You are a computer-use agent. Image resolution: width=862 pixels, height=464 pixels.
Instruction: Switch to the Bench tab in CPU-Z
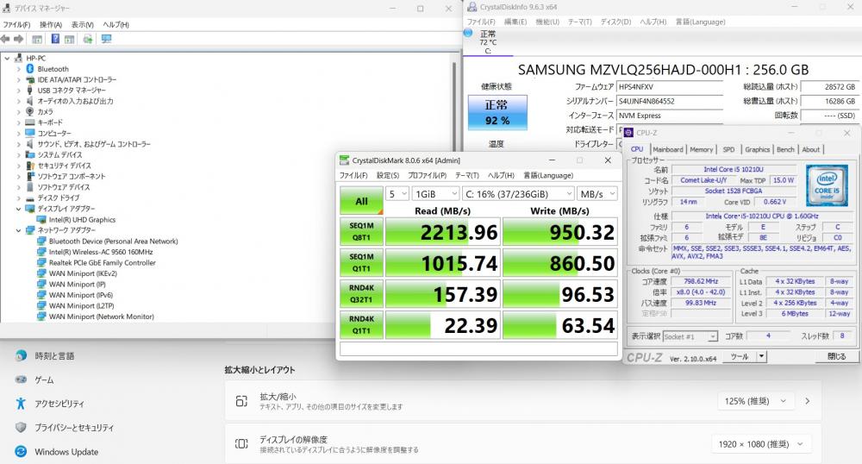[x=785, y=149]
